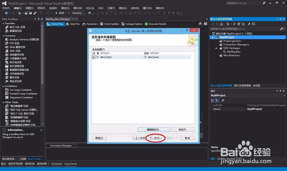The width and height of the screenshot is (287, 171).
Task: Switch to the Data Flow tab
Action: point(73,24)
